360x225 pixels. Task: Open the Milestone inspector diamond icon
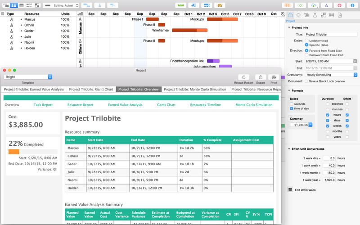click(298, 15)
